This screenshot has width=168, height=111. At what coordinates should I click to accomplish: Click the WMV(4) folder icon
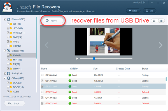(x=11, y=68)
